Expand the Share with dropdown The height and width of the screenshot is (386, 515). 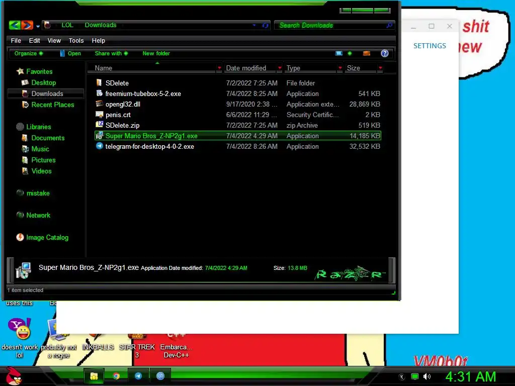111,53
